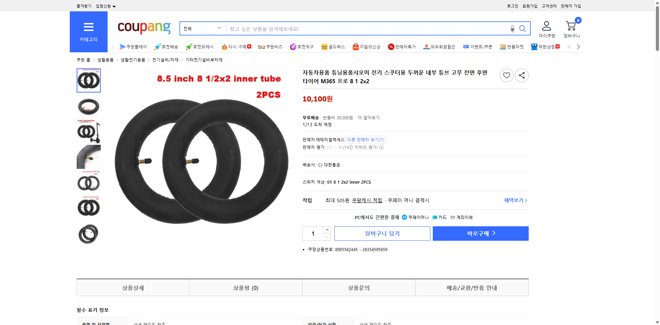Screen dimensions: 660x325
Task: View other sellers via 다른 판매자 보기(7)
Action: [365, 140]
